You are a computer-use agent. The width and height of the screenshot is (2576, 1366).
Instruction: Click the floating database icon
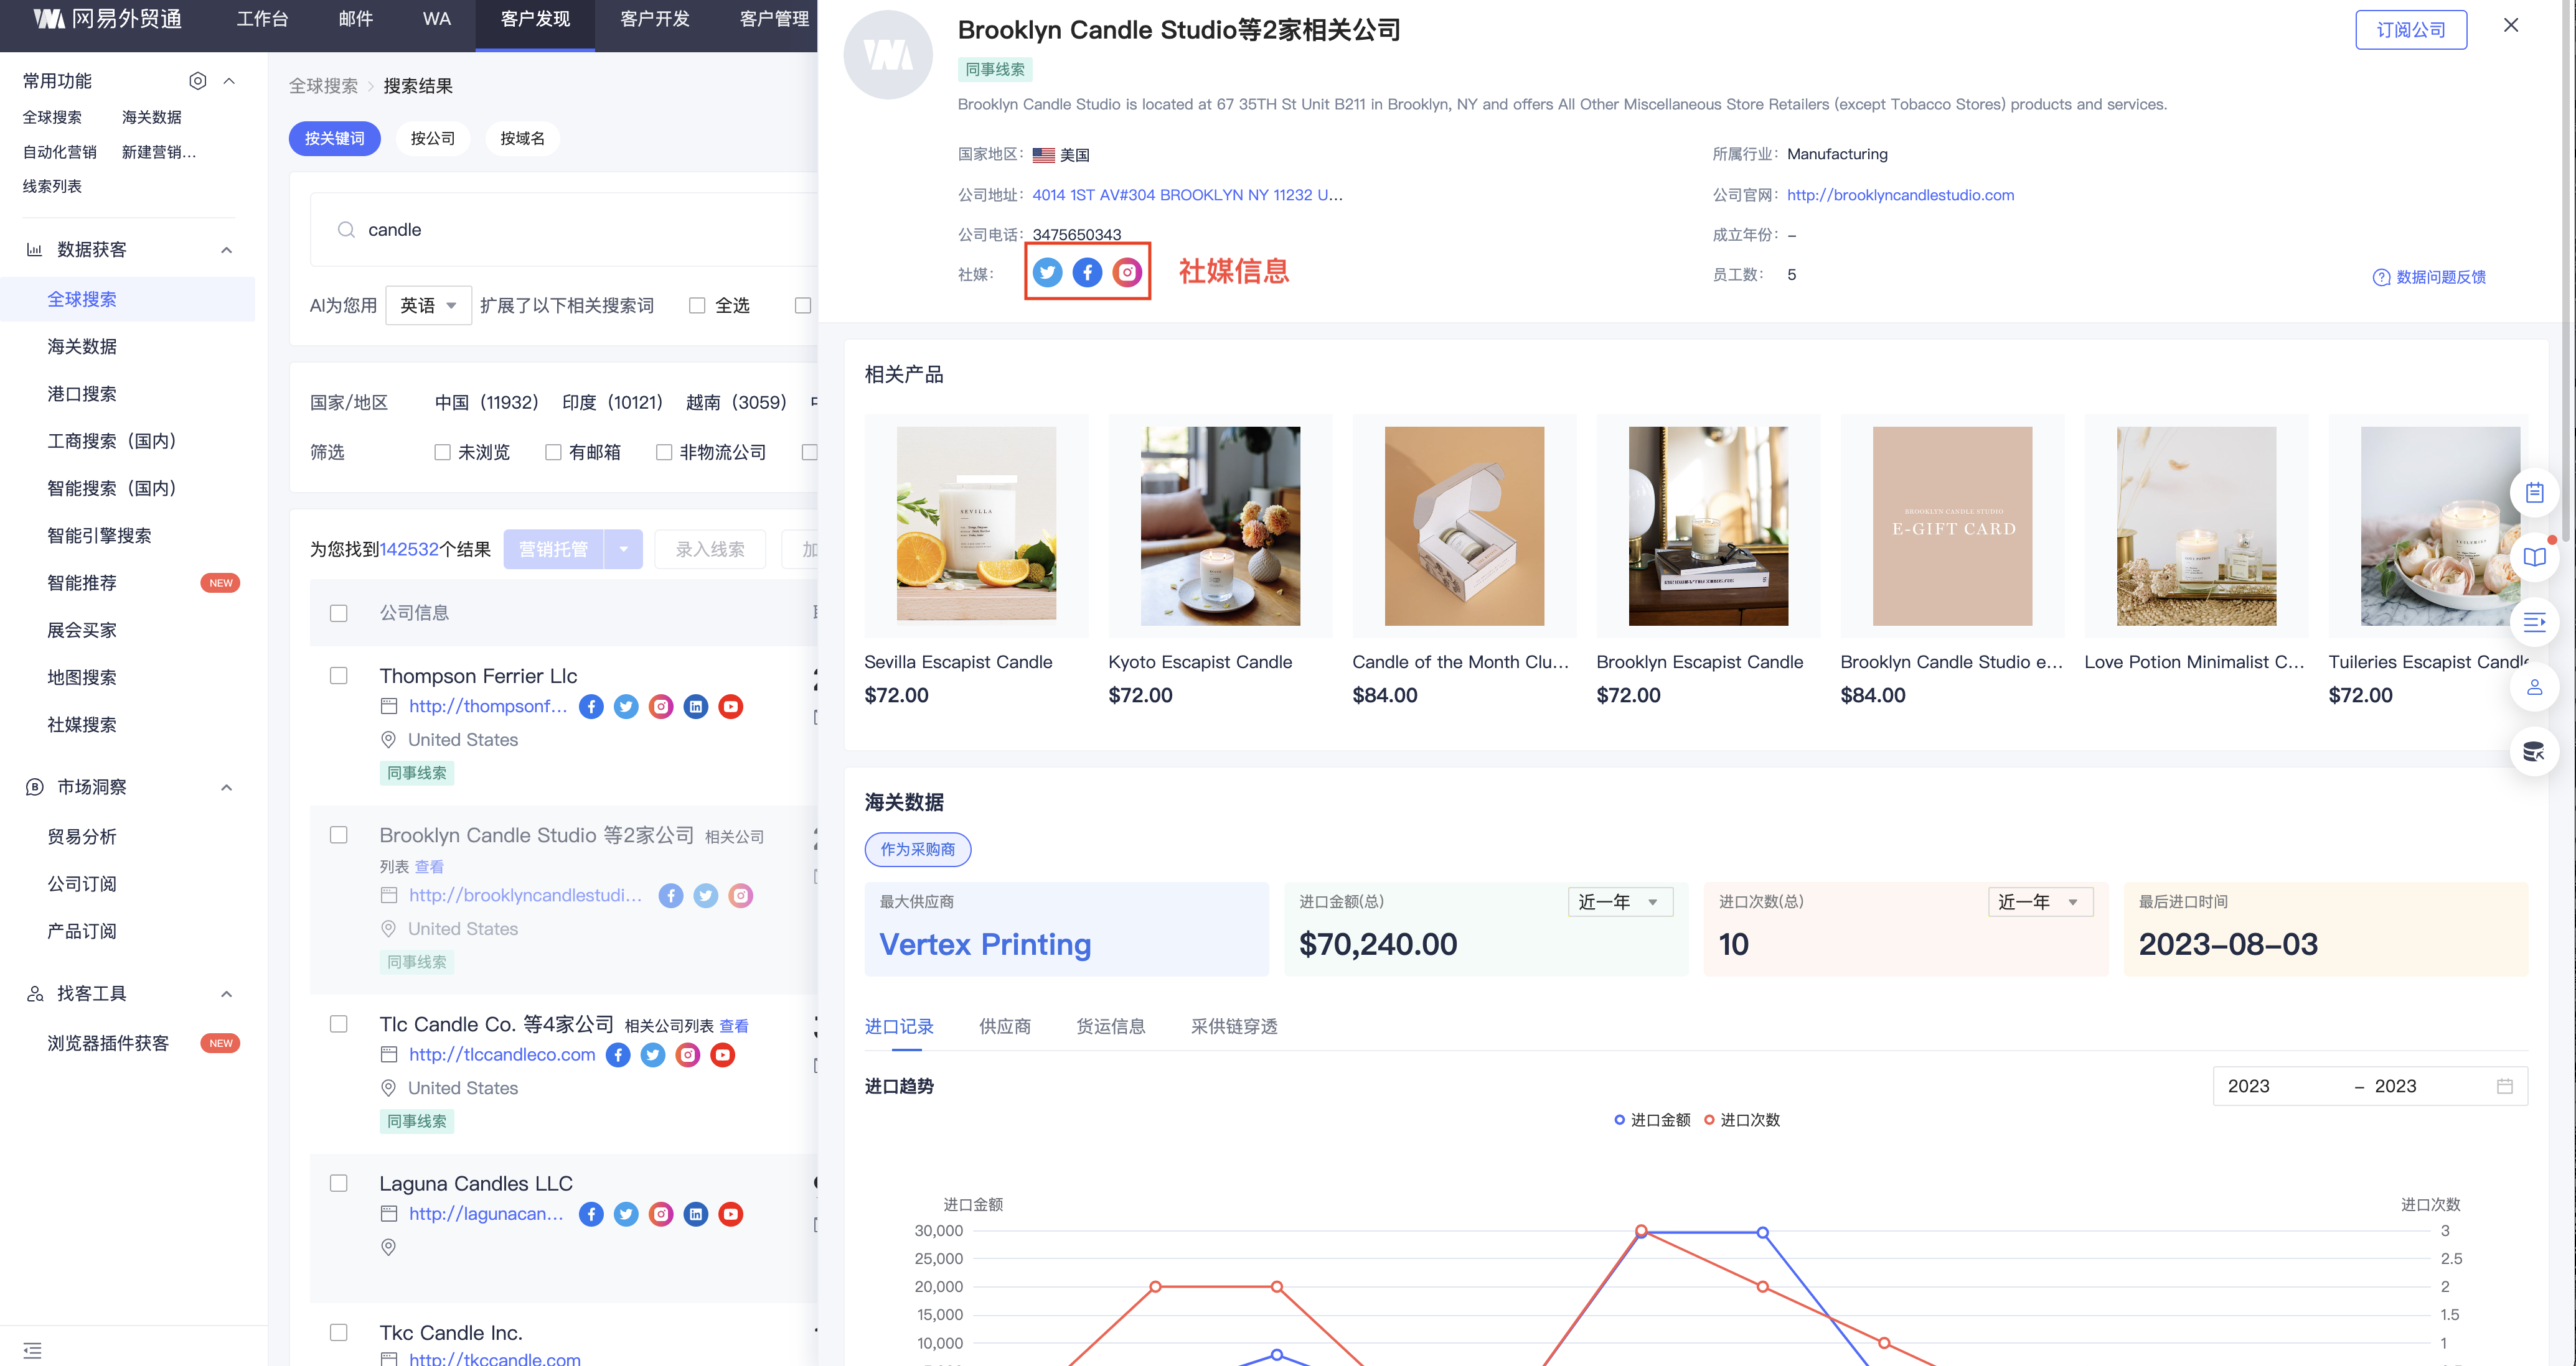coord(2534,751)
